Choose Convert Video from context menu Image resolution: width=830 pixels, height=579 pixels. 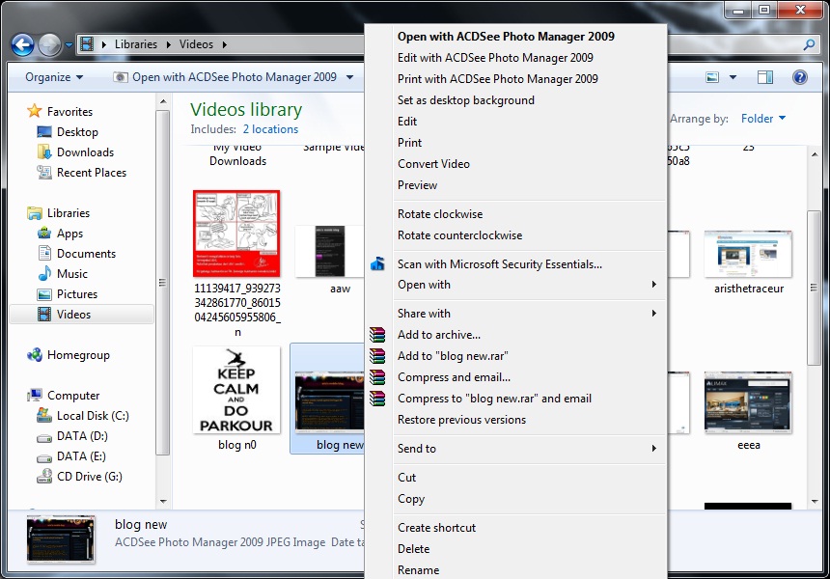433,164
